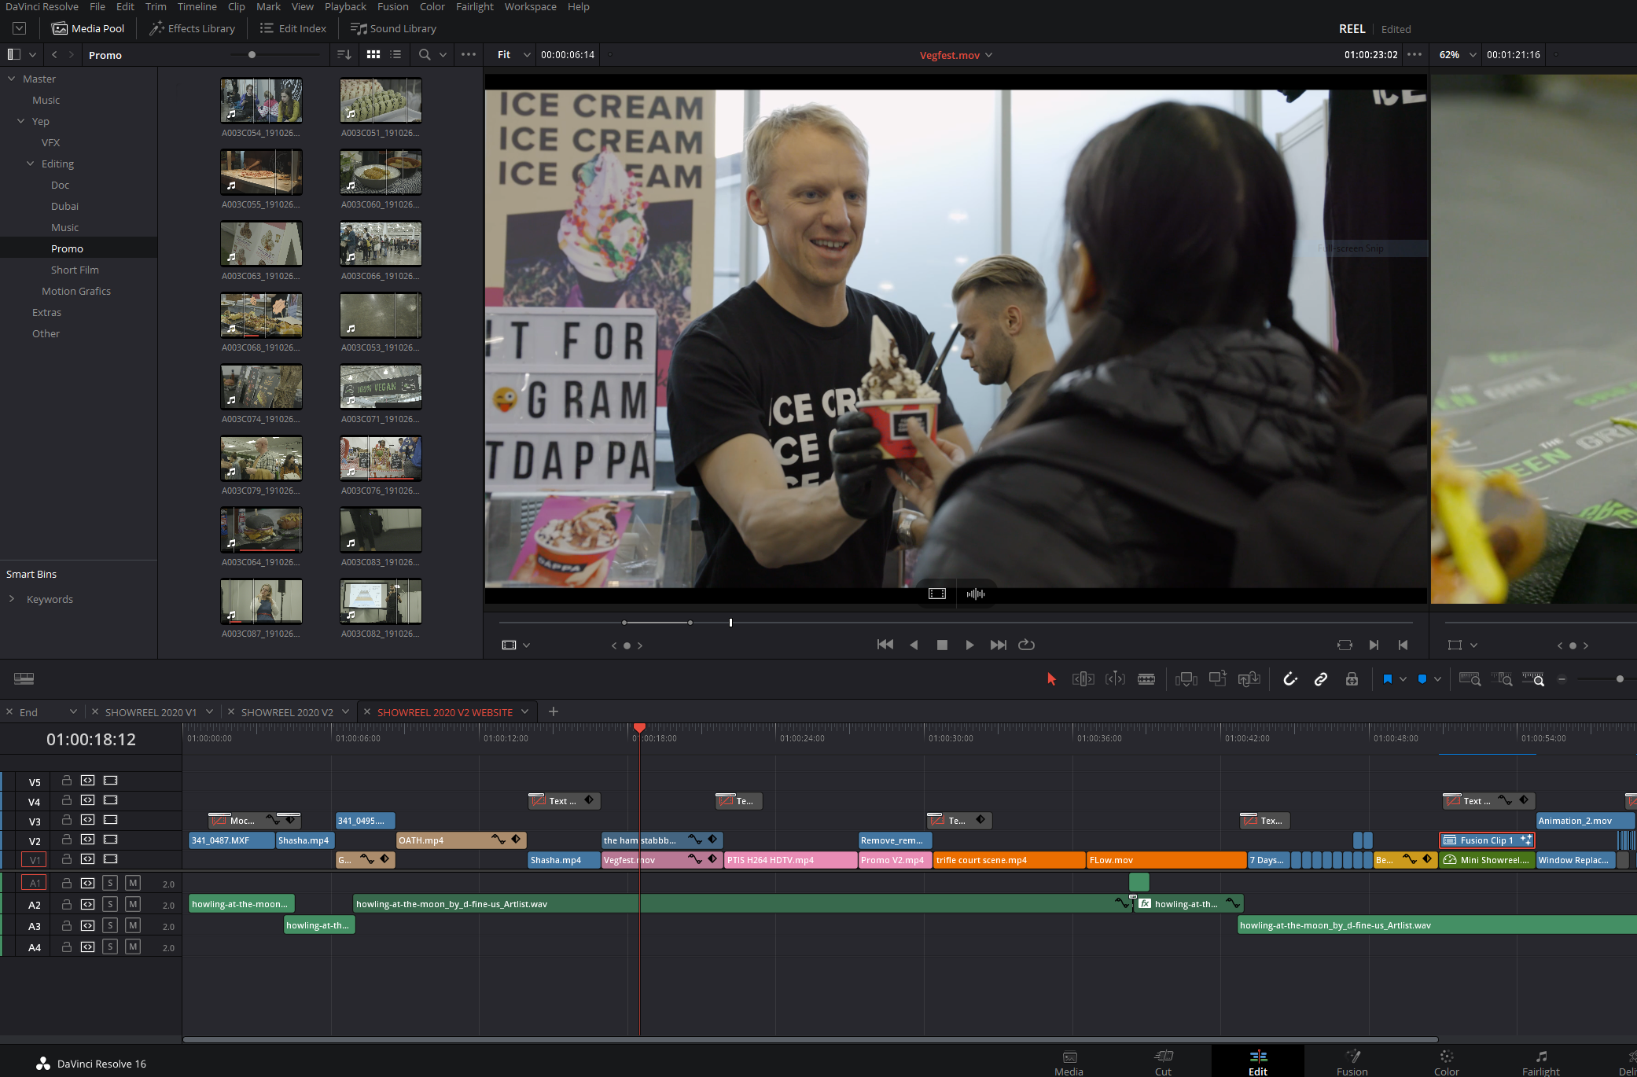Open the Vegfest.mov viewer clip dropdown
Screen dimensions: 1637x1077
tap(989, 55)
